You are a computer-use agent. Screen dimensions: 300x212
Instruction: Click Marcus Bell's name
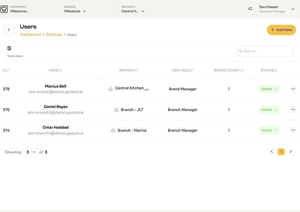(56, 86)
